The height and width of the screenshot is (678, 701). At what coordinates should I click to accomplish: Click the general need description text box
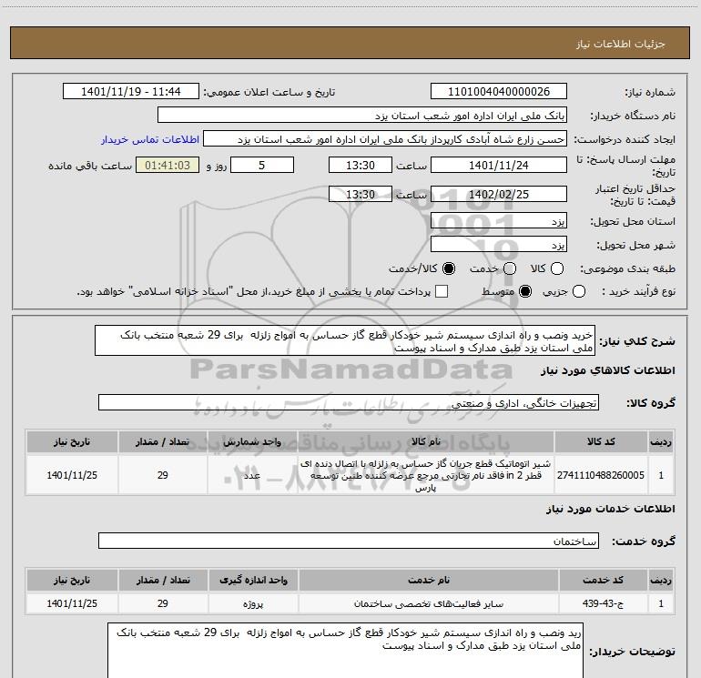[345, 341]
